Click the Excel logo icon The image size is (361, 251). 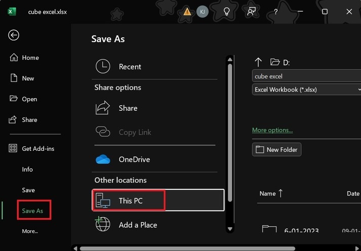(12, 12)
